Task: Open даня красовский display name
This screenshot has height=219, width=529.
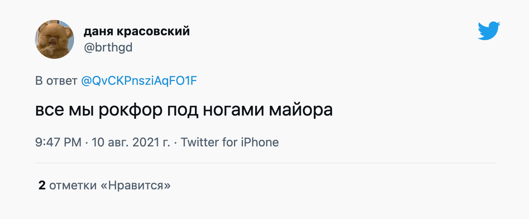Action: pos(137,31)
